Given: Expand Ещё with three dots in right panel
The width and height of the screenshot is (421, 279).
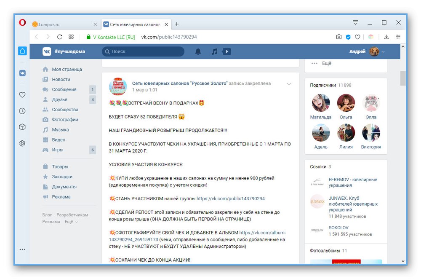Looking at the screenshot, I should click(321, 63).
